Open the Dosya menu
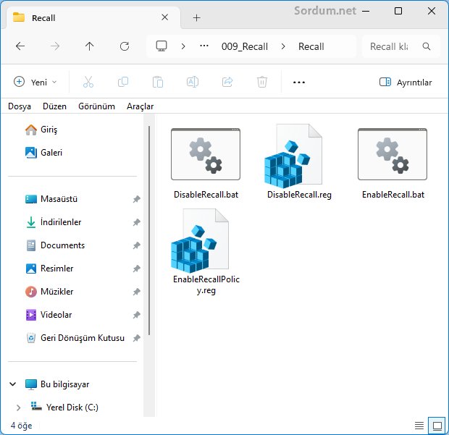Viewport: 449px width, 435px height. pos(20,106)
